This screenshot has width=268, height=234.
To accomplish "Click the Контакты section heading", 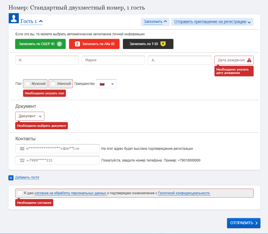I will tap(26, 139).
